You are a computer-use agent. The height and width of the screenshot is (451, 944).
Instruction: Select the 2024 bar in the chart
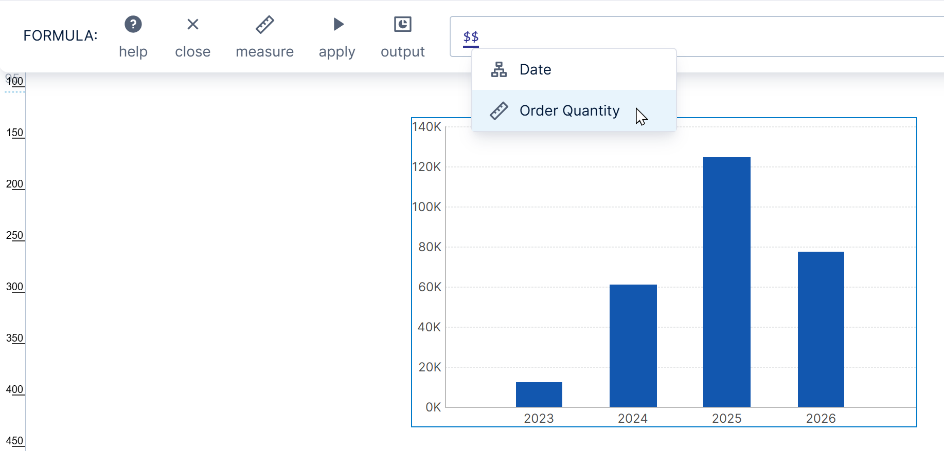633,346
